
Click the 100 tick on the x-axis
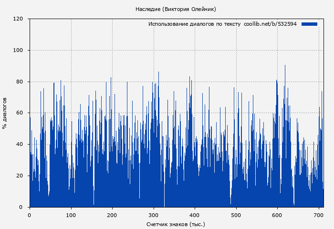pos(71,215)
